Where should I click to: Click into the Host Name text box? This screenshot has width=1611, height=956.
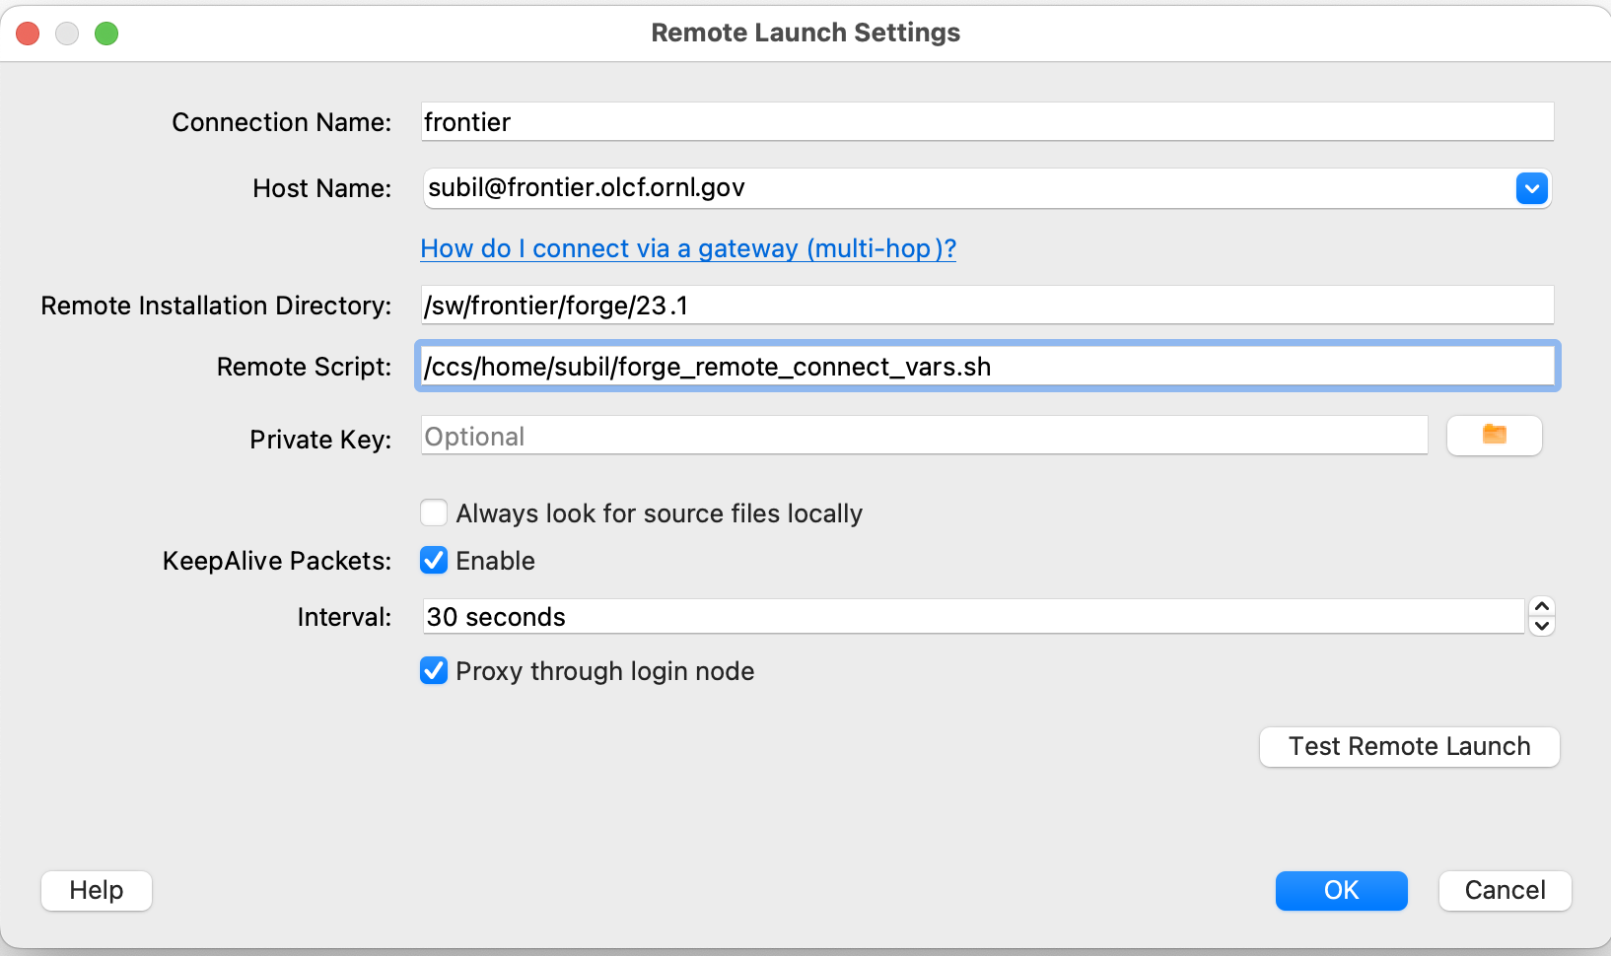tap(966, 188)
